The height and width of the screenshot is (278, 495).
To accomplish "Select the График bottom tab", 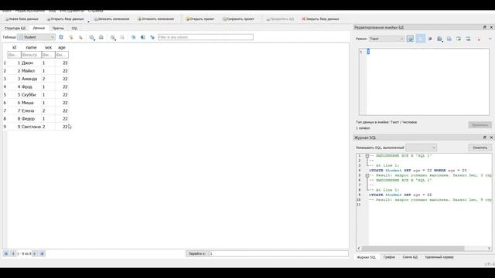I will point(389,257).
